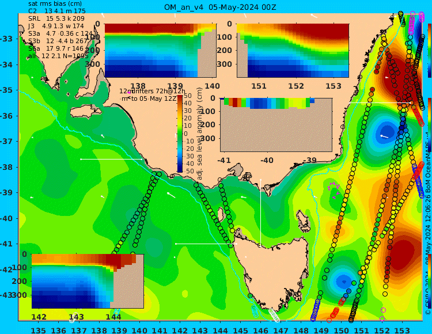432x334 pixels.
Task: Select latitude tick -37 on the y-axis
Action: [x=6, y=141]
